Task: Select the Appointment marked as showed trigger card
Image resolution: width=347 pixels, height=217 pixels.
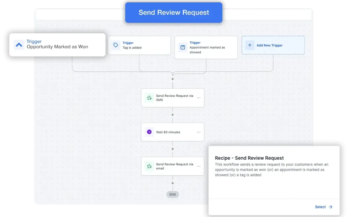Action: click(206, 47)
